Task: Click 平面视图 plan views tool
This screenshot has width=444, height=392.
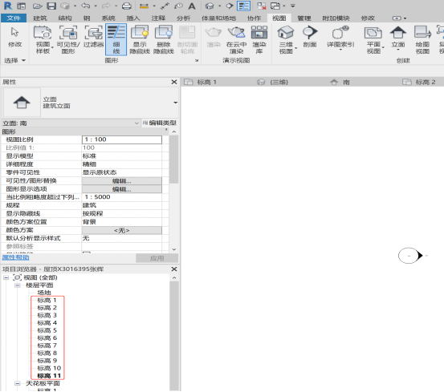Action: click(x=373, y=39)
